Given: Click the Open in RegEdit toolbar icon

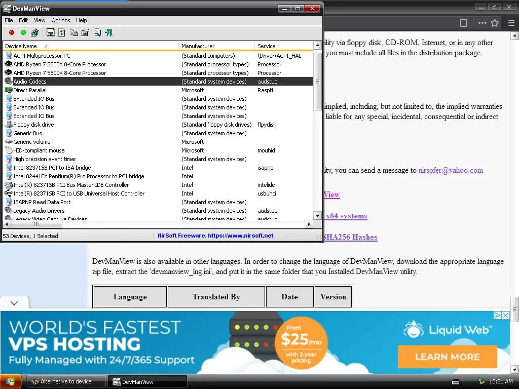Looking at the screenshot, I should [35, 32].
